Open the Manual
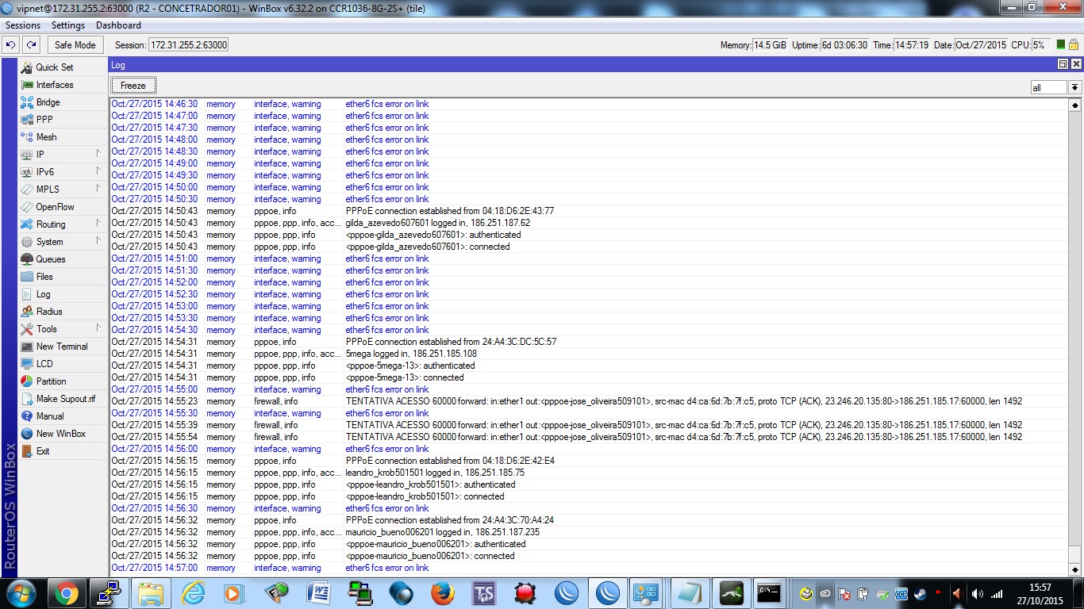This screenshot has height=609, width=1084. coord(50,416)
